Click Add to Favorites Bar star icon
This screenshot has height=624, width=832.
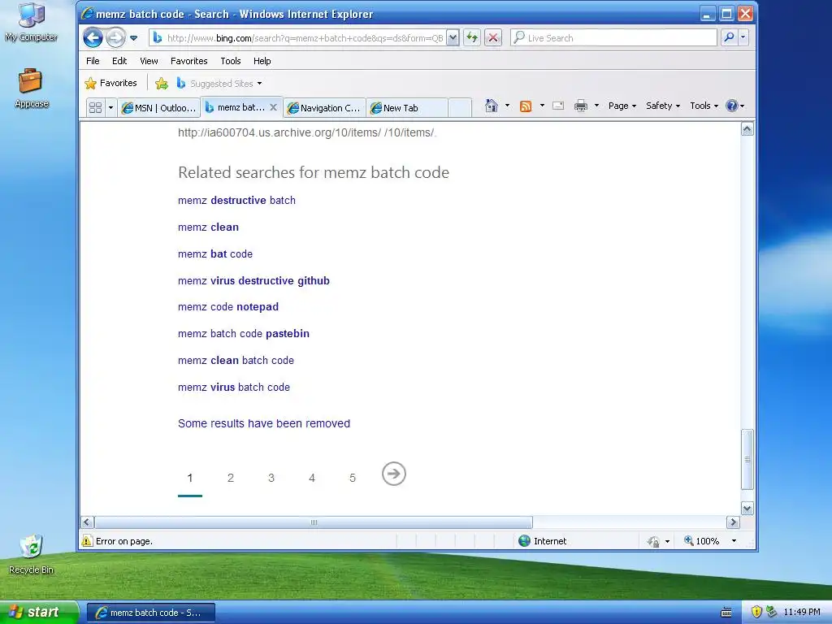(x=162, y=84)
